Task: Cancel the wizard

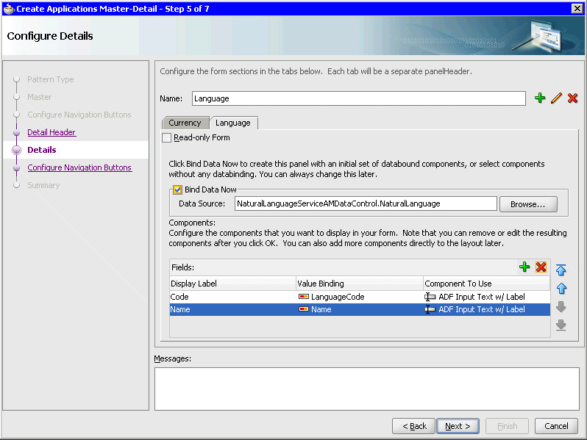Action: [x=556, y=426]
